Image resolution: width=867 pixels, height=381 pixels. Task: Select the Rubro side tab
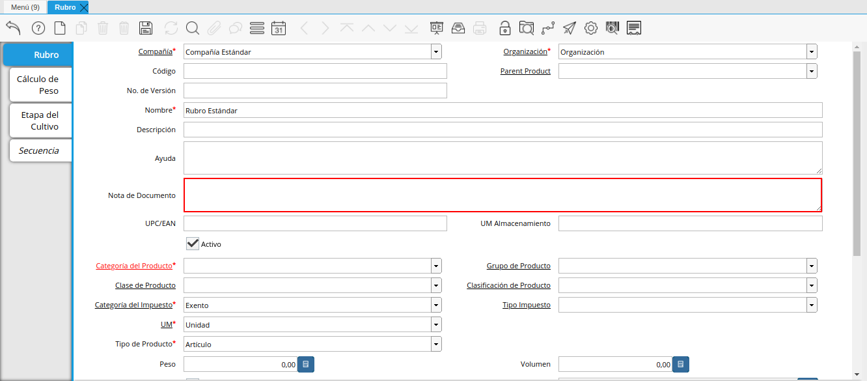tap(38, 55)
